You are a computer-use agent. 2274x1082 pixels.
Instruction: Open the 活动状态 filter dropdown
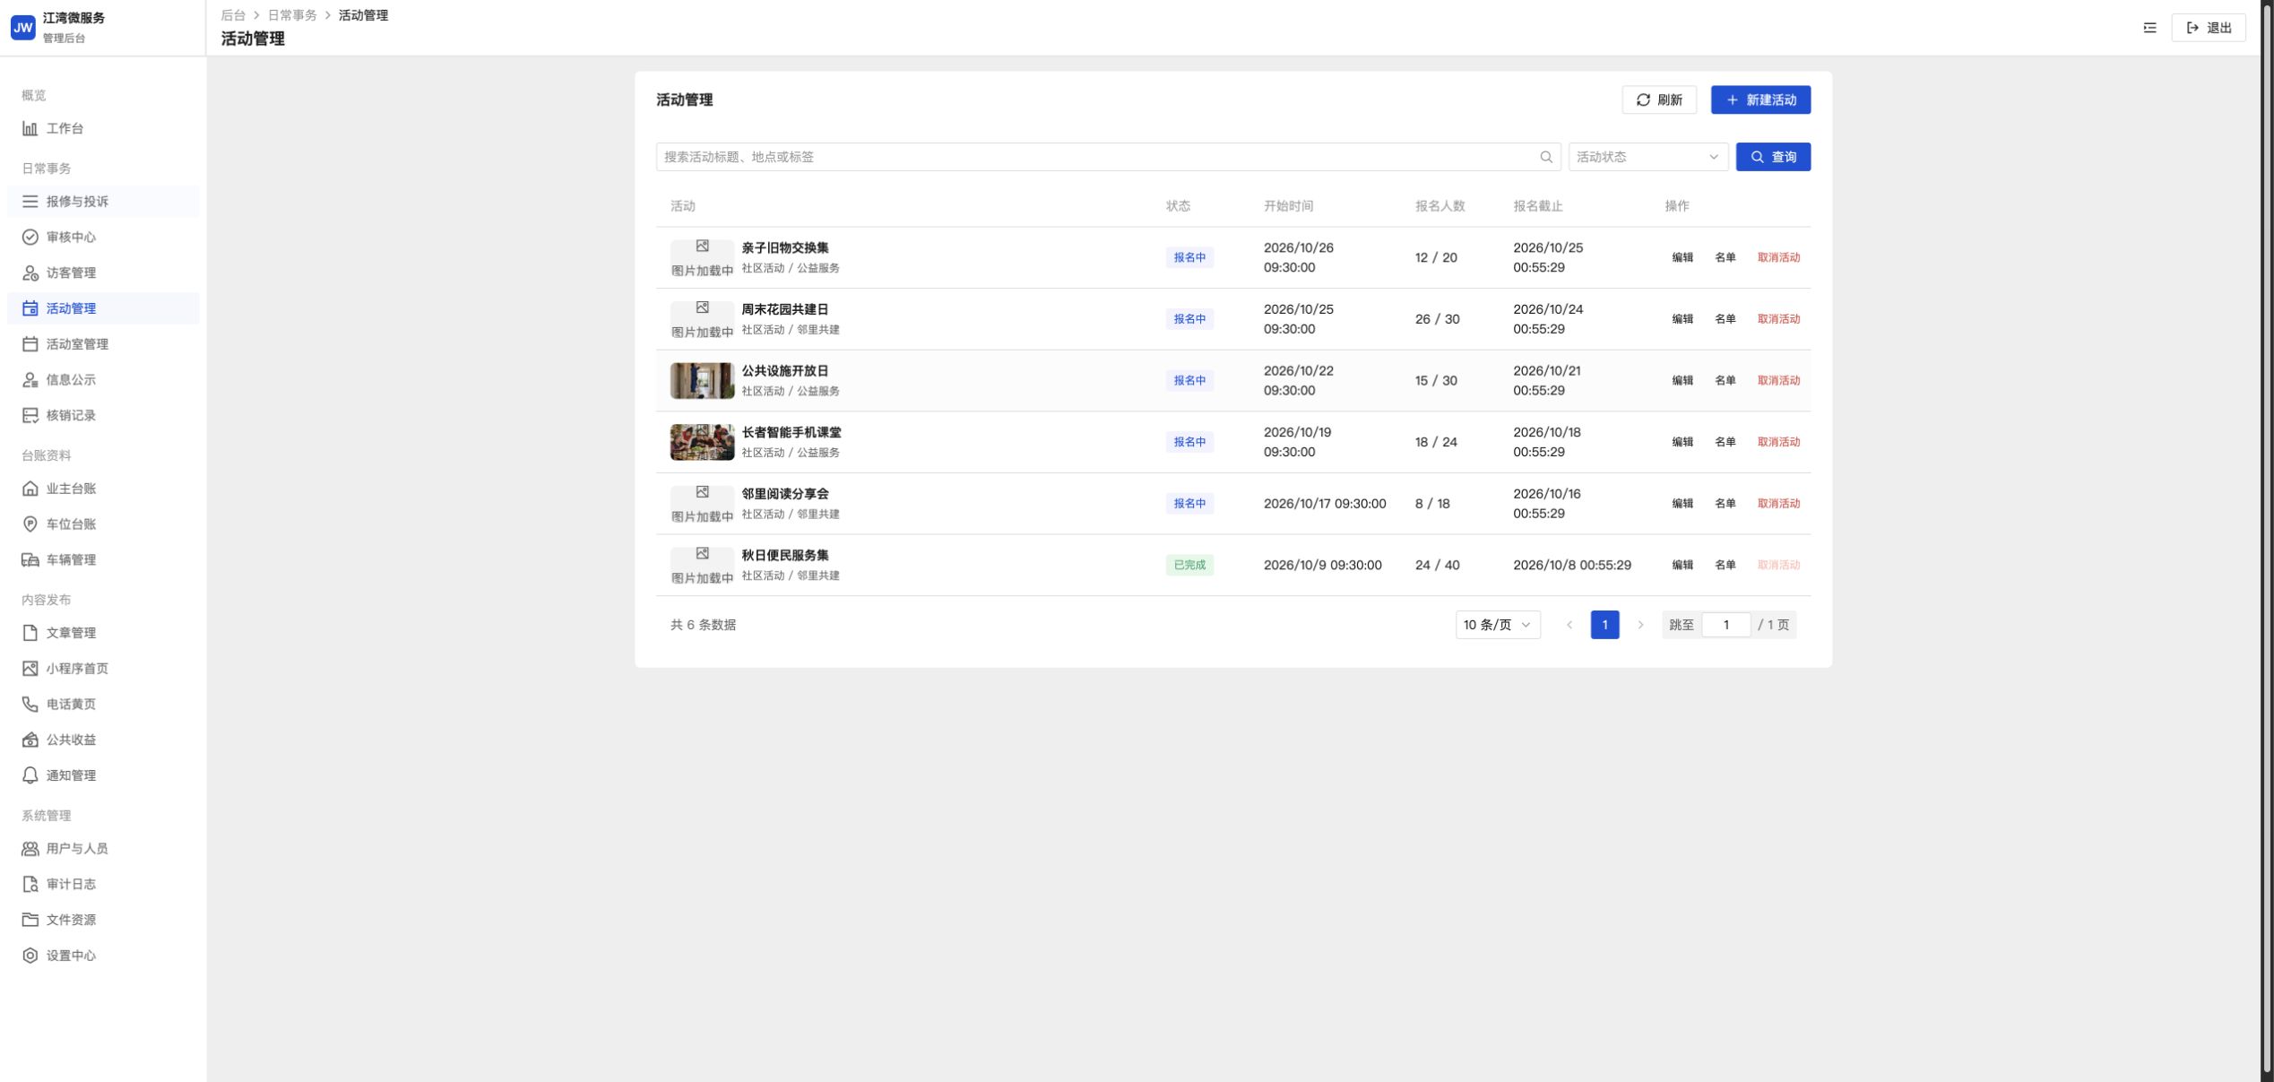point(1647,157)
